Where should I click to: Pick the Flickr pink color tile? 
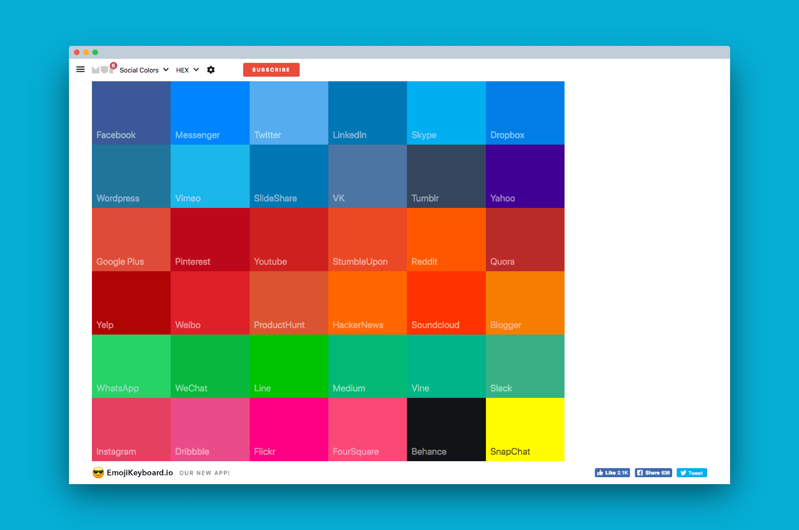point(289,429)
